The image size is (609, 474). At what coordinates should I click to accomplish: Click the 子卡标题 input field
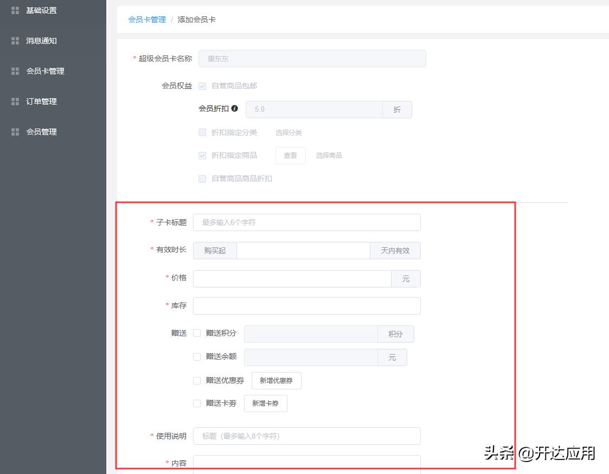click(306, 222)
